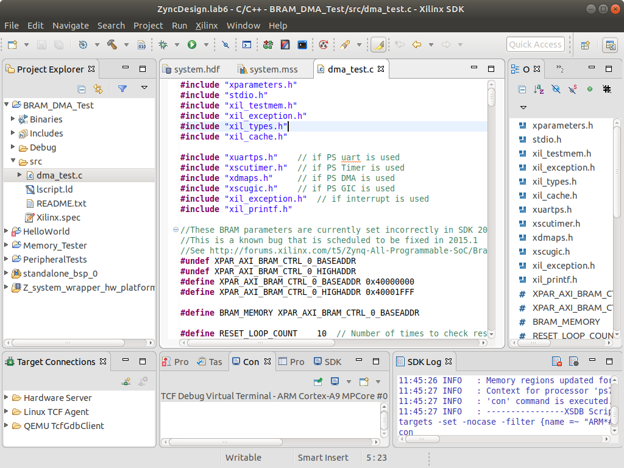Image resolution: width=624 pixels, height=468 pixels.
Task: Click the Debug bug icon in toolbar
Action: [163, 44]
